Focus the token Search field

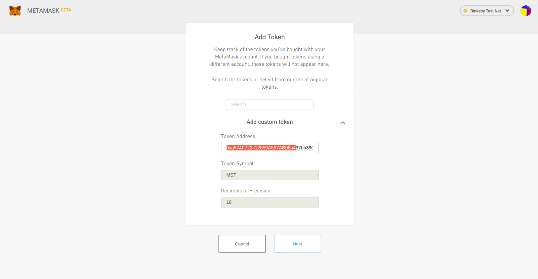tap(270, 104)
